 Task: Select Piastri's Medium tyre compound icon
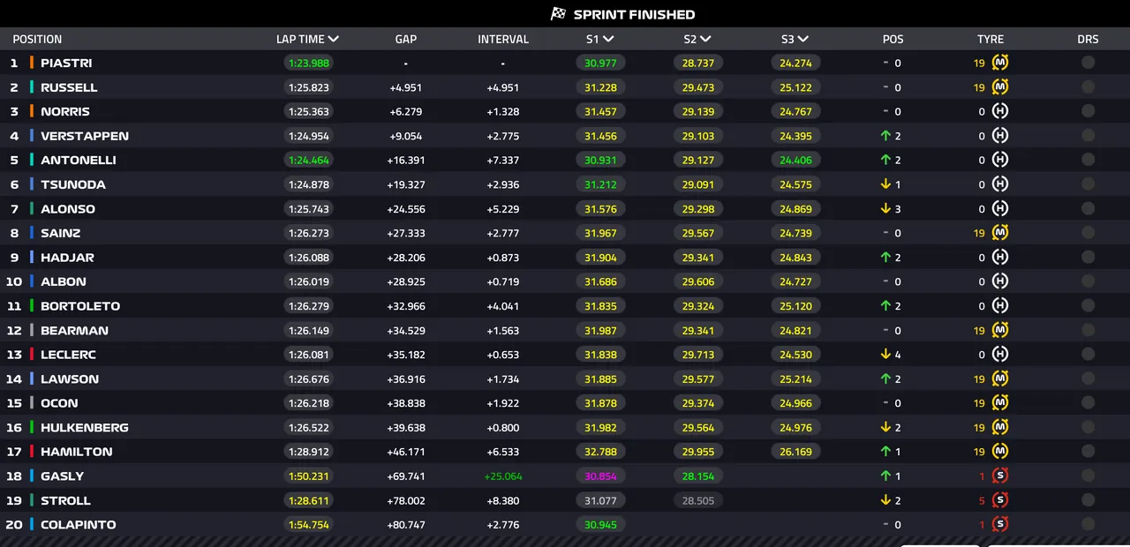pos(999,63)
